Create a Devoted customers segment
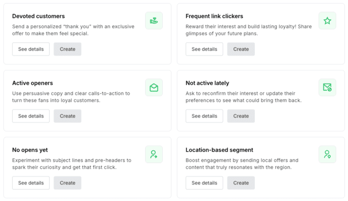 tap(67, 49)
